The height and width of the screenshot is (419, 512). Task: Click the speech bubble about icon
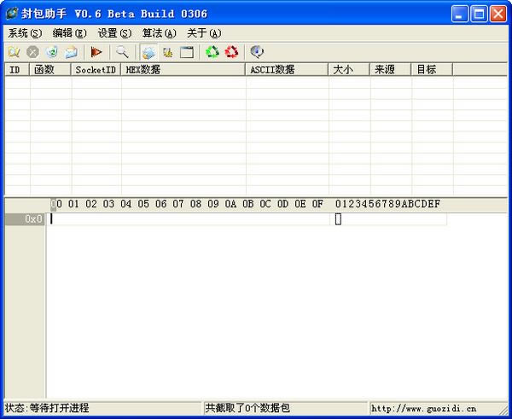pyautogui.click(x=257, y=52)
